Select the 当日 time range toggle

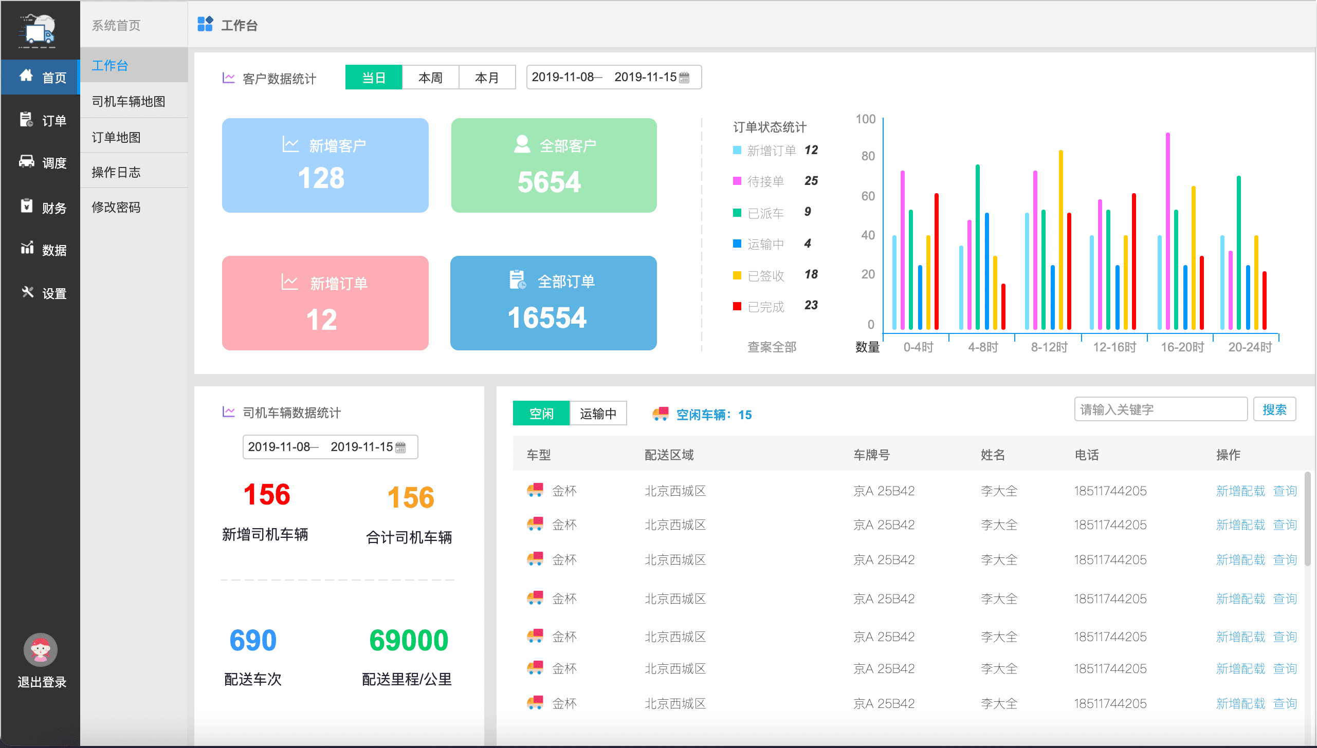click(374, 78)
